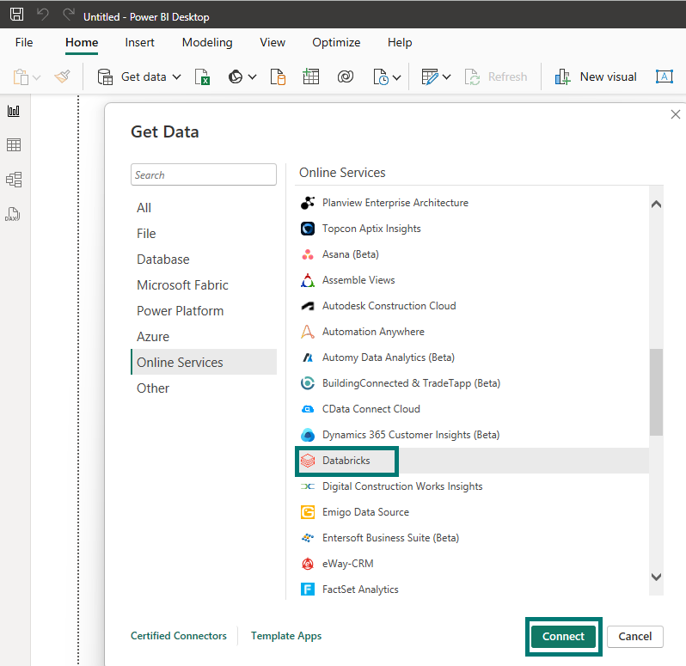The width and height of the screenshot is (686, 666).
Task: Open the Insert ribbon tab
Action: pos(140,42)
